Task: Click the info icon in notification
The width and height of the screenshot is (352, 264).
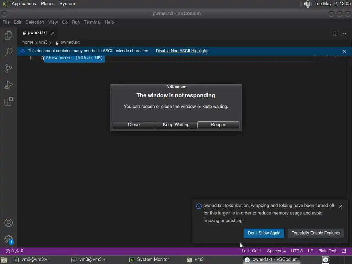Action: click(199, 206)
